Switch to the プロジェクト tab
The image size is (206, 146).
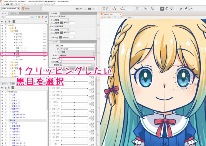pos(14,13)
